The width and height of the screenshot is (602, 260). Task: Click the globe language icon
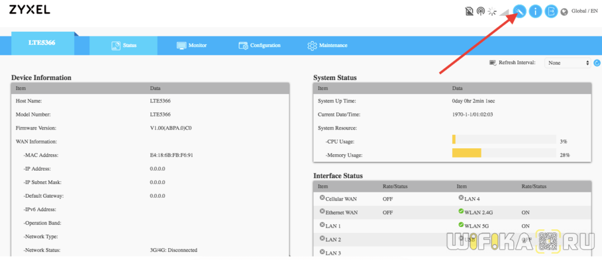tap(565, 11)
